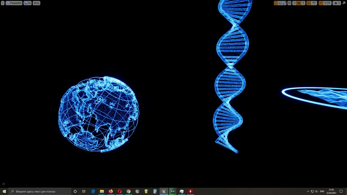The width and height of the screenshot is (347, 195).
Task: Toggle rotation snapping on or off
Action: click(308, 3)
